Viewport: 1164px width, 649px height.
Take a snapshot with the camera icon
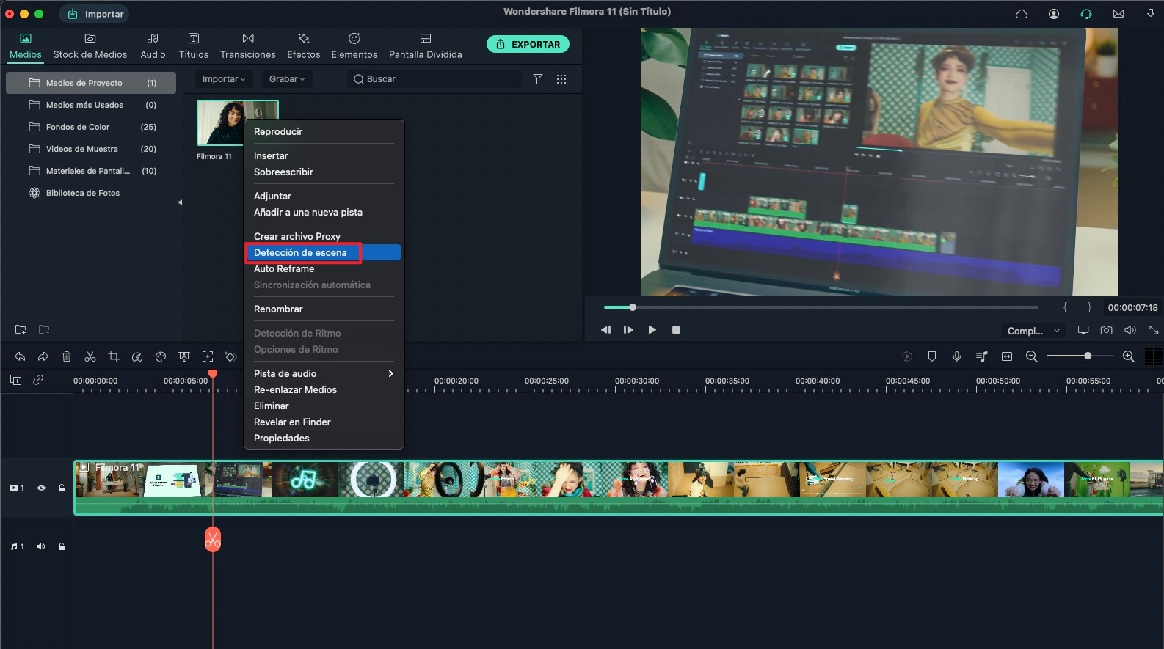tap(1107, 330)
